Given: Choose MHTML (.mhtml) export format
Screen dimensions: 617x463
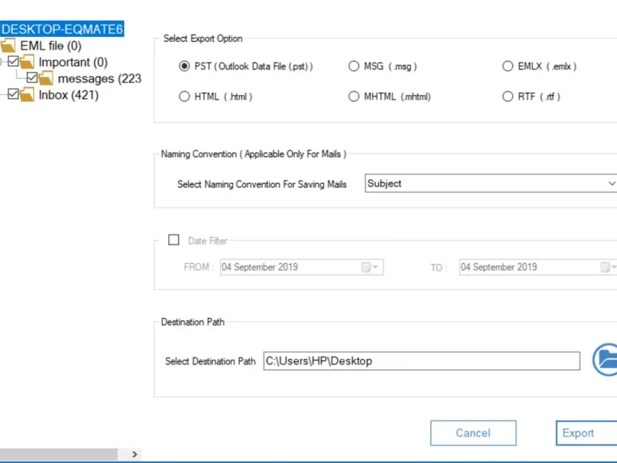Looking at the screenshot, I should [x=354, y=96].
